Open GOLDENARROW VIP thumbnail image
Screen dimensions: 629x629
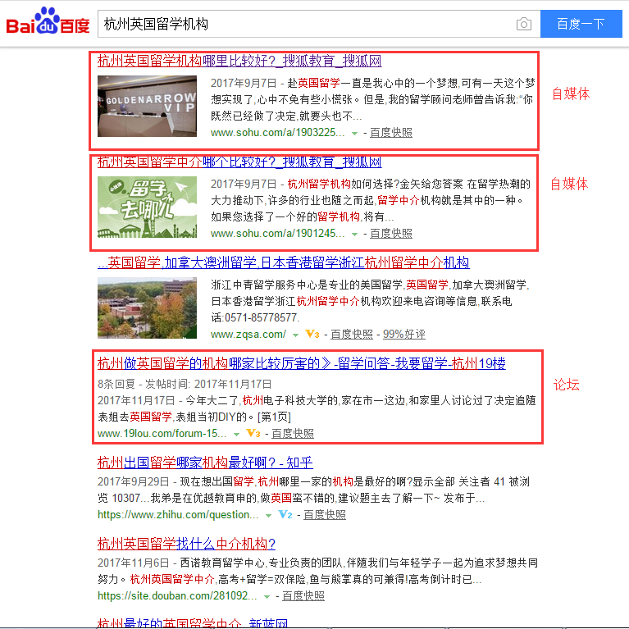click(148, 107)
